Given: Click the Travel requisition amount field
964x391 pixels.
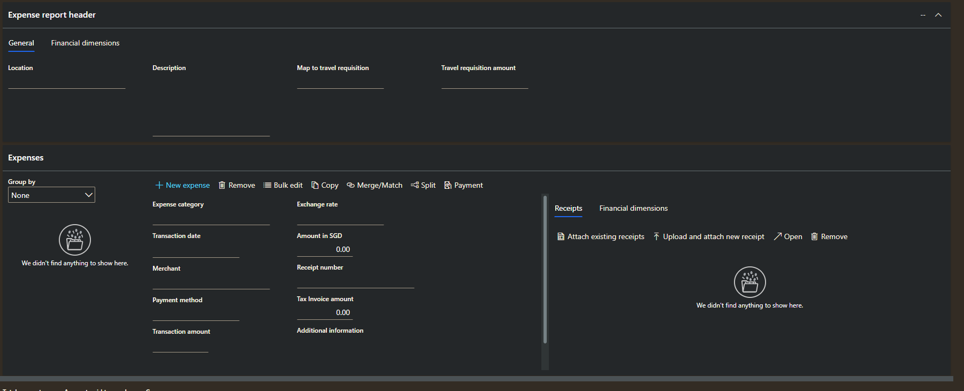Looking at the screenshot, I should (485, 81).
